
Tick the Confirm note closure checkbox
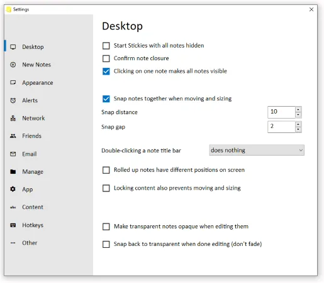tap(106, 58)
